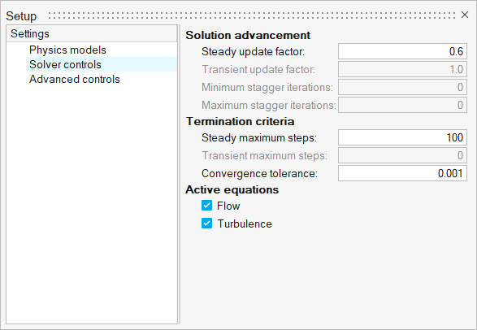Click the dotted drag handle of Setup panel
This screenshot has height=330, width=477.
coord(252,15)
